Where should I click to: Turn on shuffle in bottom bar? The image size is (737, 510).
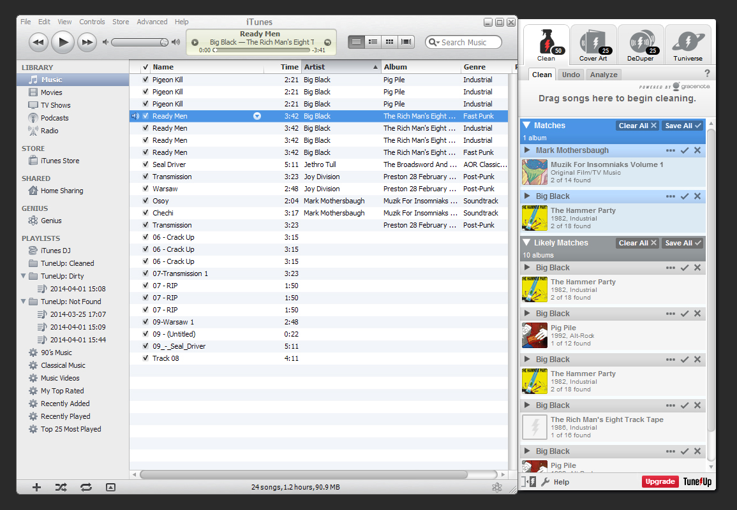(61, 488)
